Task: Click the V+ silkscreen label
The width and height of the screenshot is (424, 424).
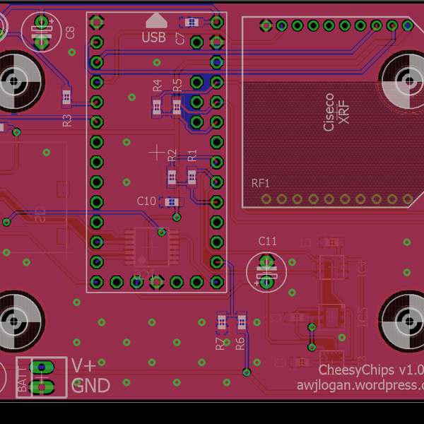Action: pos(83,365)
